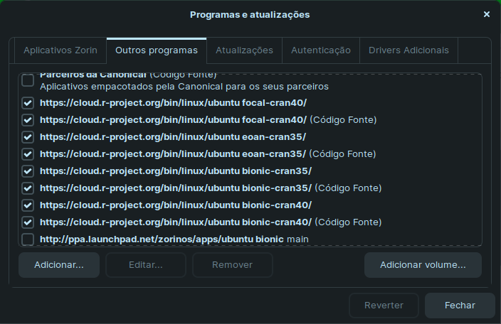
Task: Disable bionic-cran40 Código Fonte checkbox
Action: pos(28,222)
